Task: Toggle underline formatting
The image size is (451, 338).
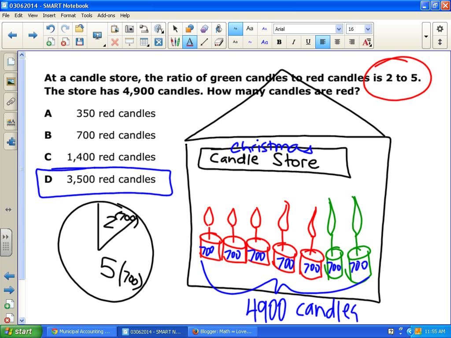Action: 308,42
